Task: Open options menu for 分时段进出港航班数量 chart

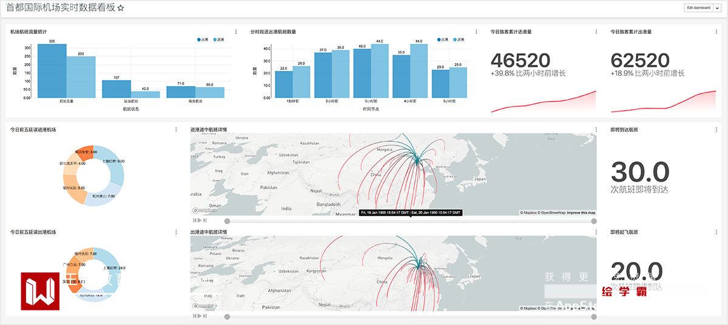Action: tap(476, 32)
